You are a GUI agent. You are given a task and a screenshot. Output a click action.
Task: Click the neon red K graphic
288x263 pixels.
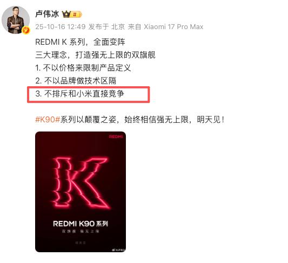[81, 183]
